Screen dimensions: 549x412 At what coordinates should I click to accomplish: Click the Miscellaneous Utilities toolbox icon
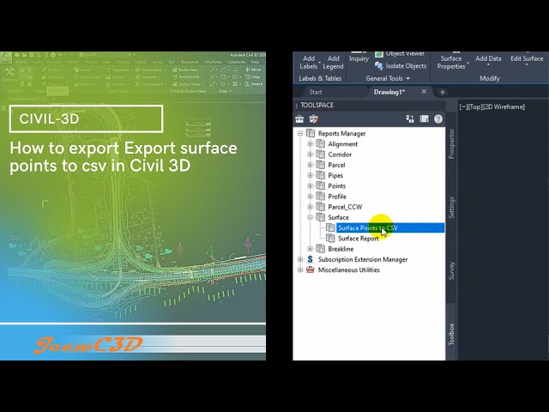tap(311, 270)
